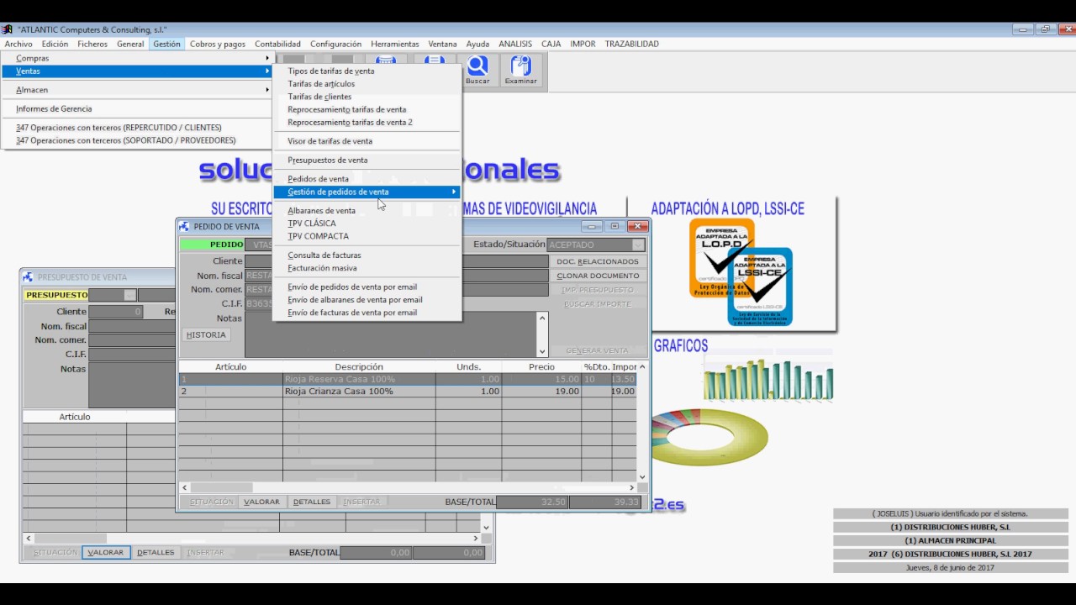Viewport: 1076px width, 605px height.
Task: Open Facturación masiva
Action: pos(367,268)
